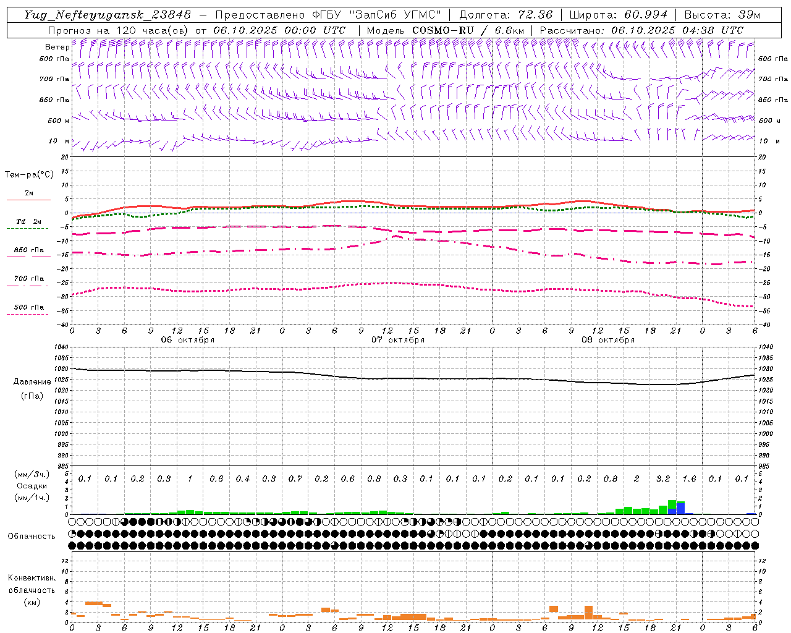This screenshot has width=791, height=633.
Task: Click 'Прогноз на 120 часа(ов)' text
Action: (119, 30)
